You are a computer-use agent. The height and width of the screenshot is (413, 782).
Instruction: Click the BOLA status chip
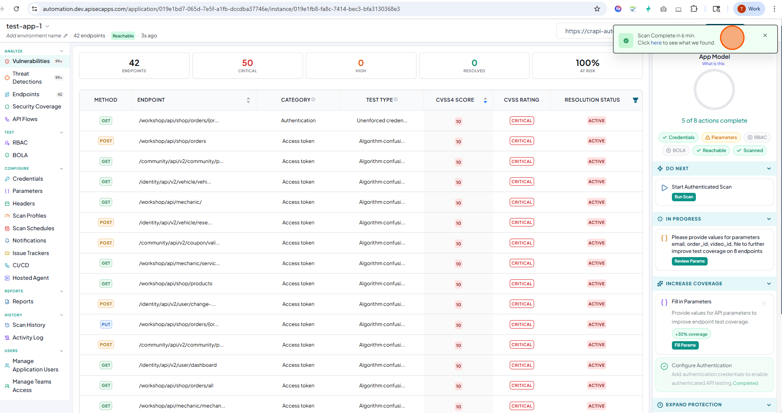pos(676,150)
